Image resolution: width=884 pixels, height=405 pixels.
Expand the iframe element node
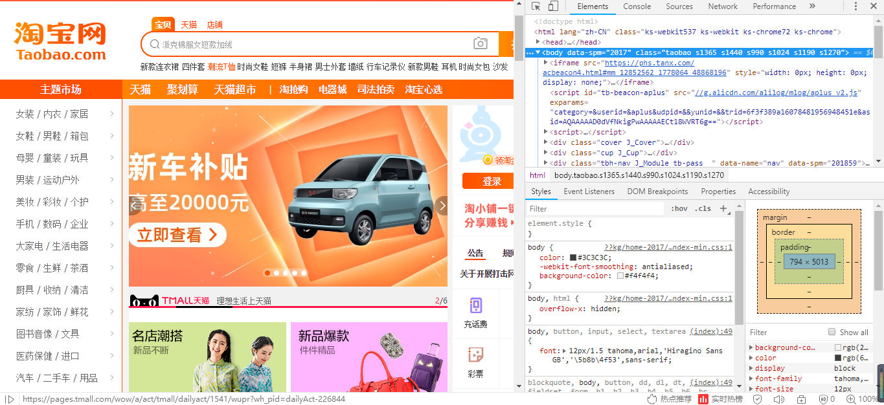[x=545, y=63]
